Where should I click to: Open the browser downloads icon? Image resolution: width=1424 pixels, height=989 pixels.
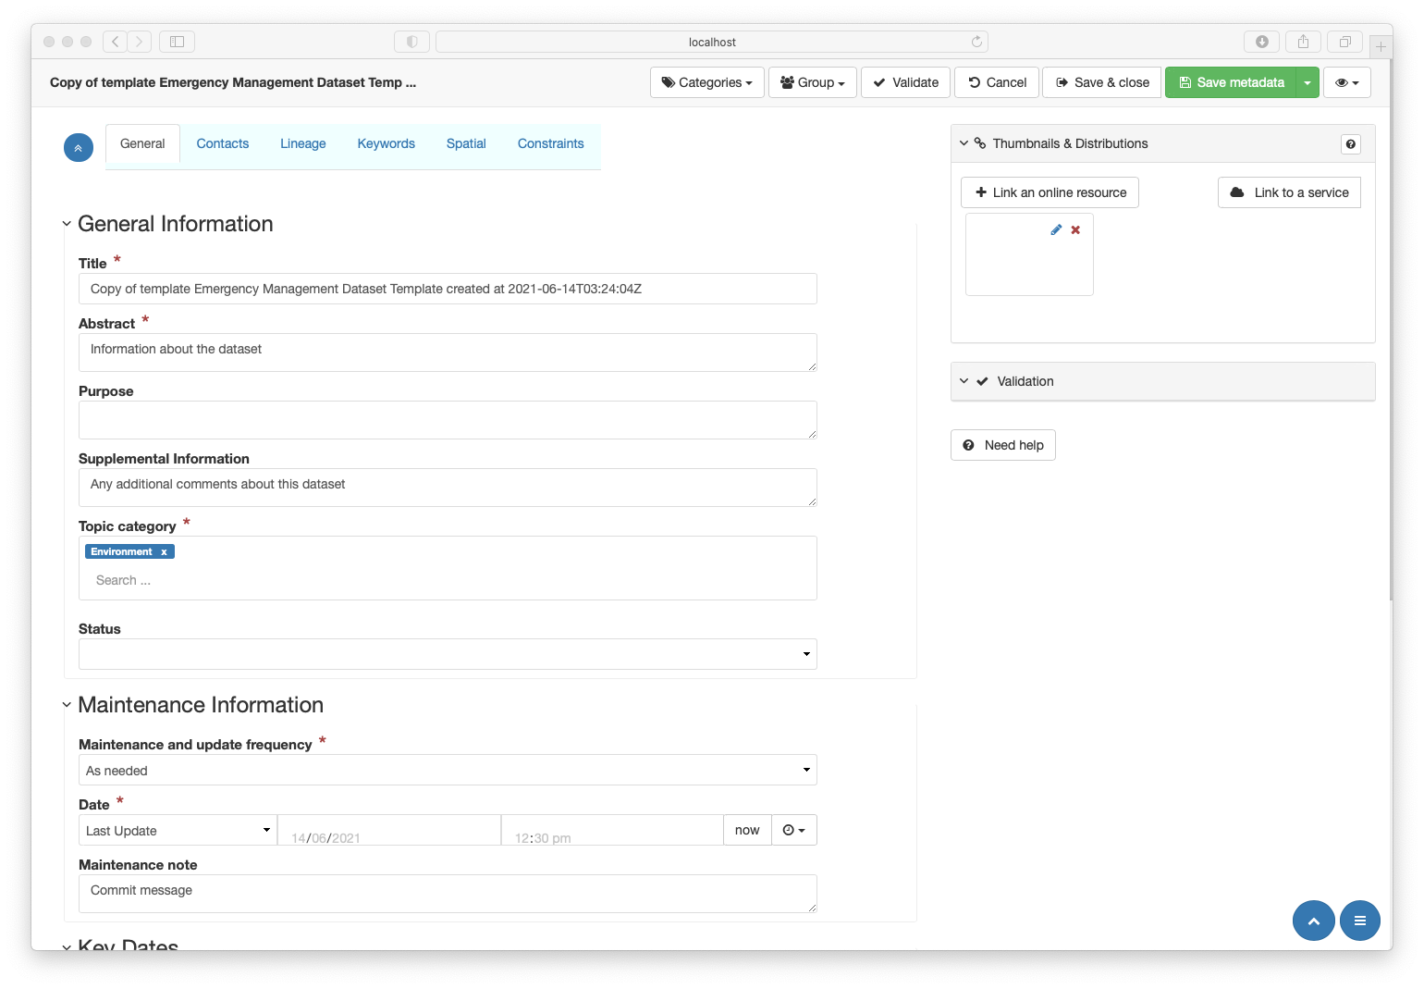pyautogui.click(x=1261, y=42)
